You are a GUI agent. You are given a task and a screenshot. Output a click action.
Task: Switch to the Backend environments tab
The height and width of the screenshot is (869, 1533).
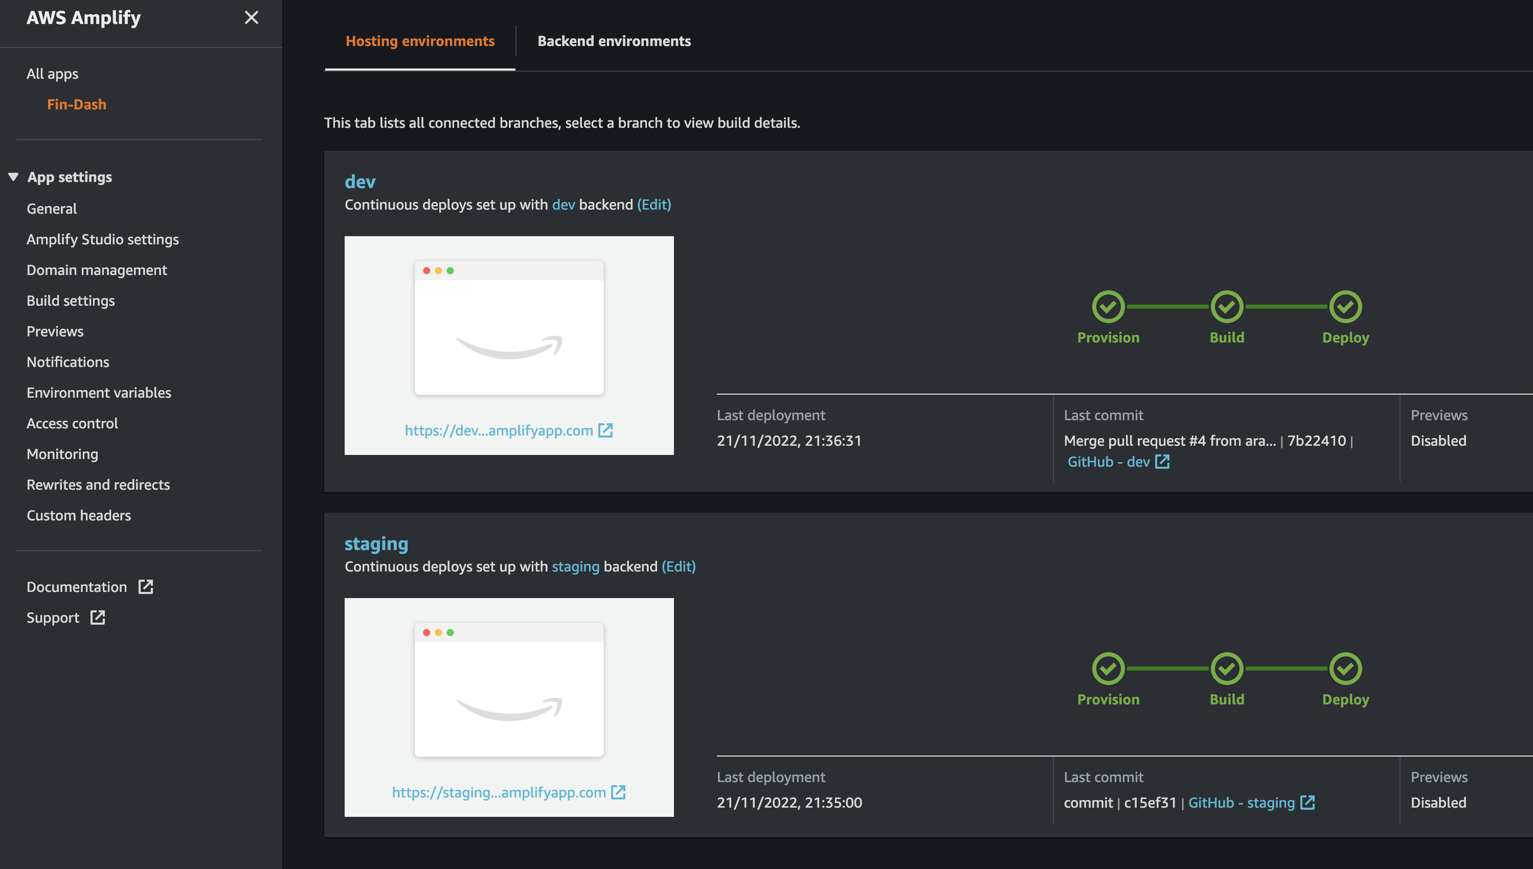614,40
